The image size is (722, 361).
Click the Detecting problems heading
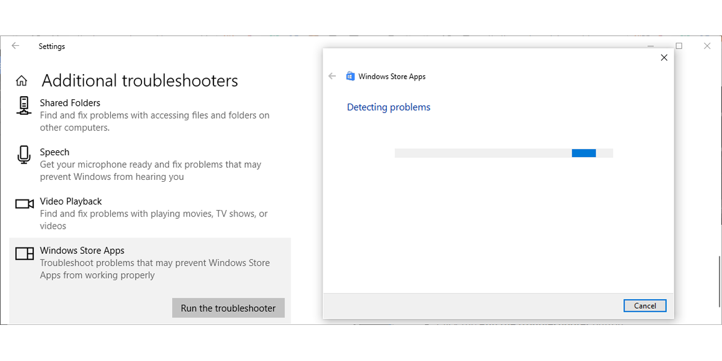[389, 107]
